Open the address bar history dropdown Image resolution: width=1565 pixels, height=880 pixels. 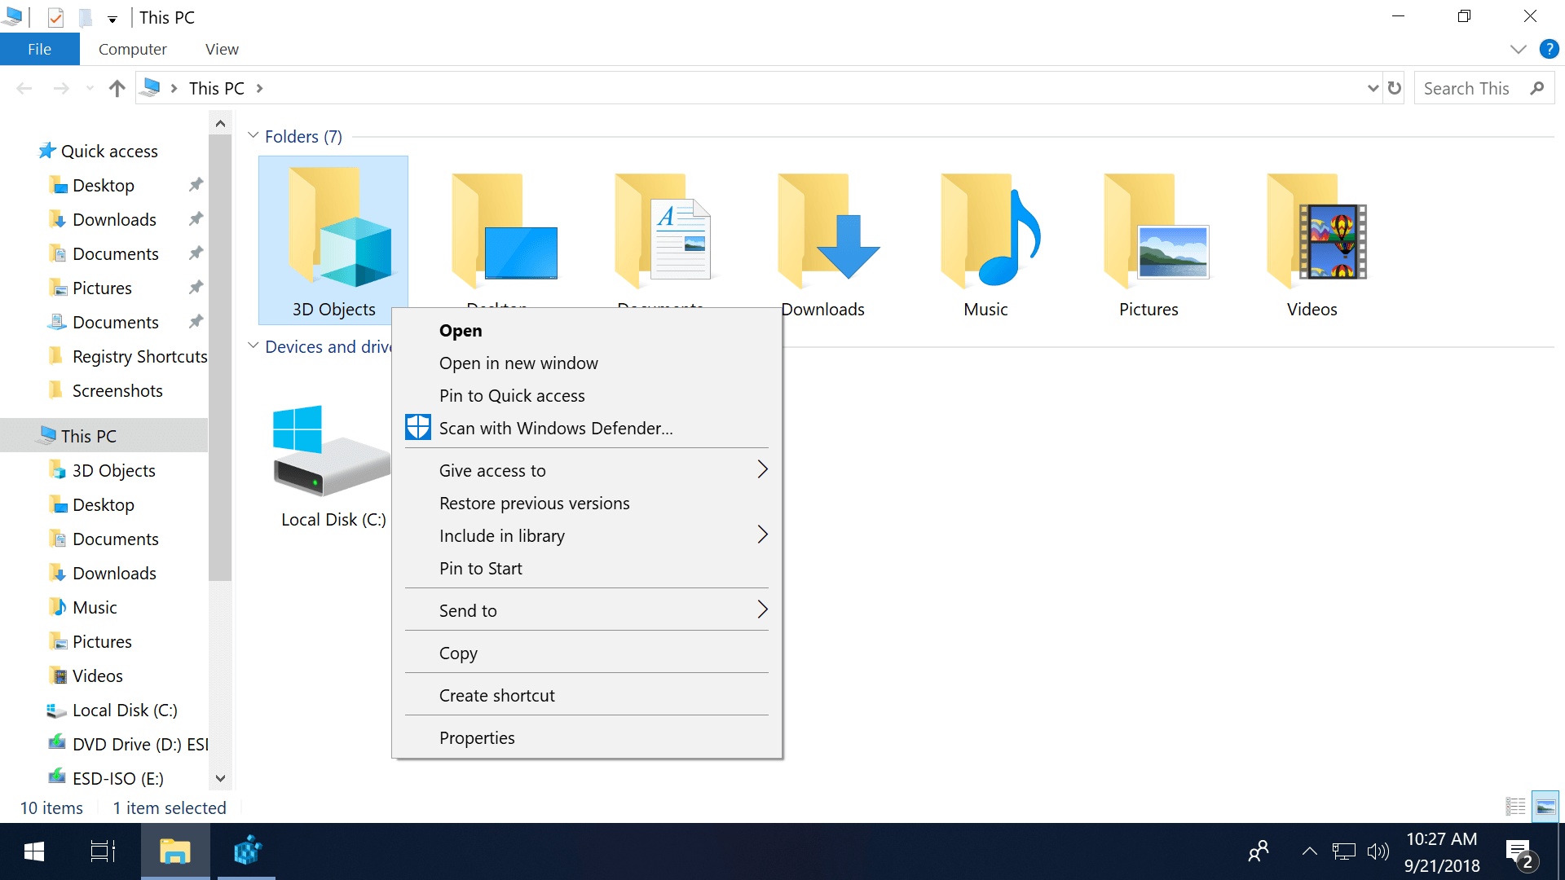click(1373, 87)
